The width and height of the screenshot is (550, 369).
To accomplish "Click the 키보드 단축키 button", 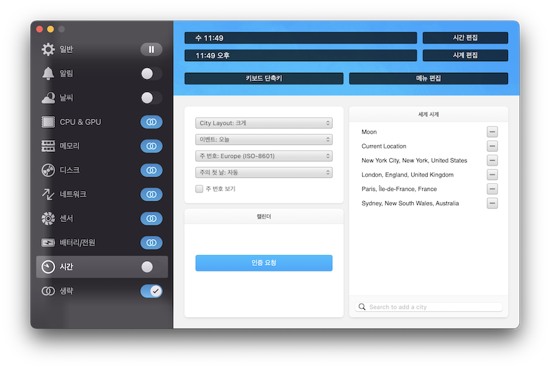I will [x=264, y=78].
